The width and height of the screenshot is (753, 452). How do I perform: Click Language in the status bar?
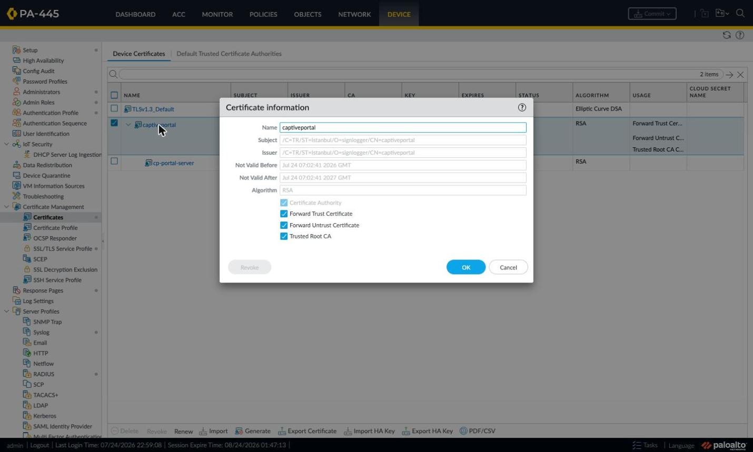681,446
